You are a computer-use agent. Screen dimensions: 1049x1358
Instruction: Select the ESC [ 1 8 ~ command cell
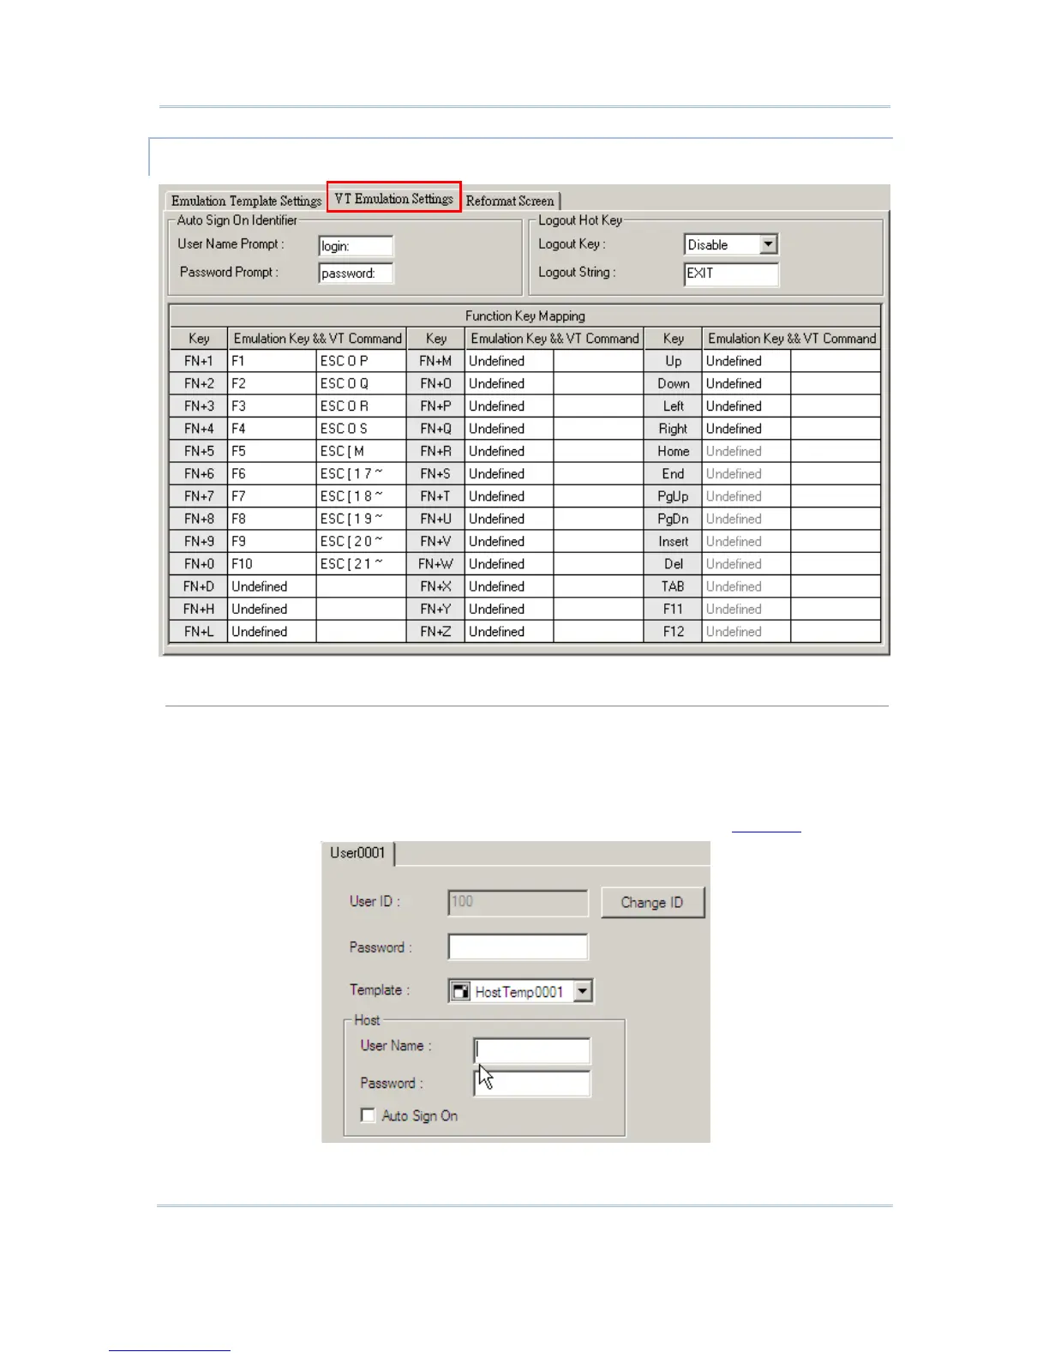[361, 496]
